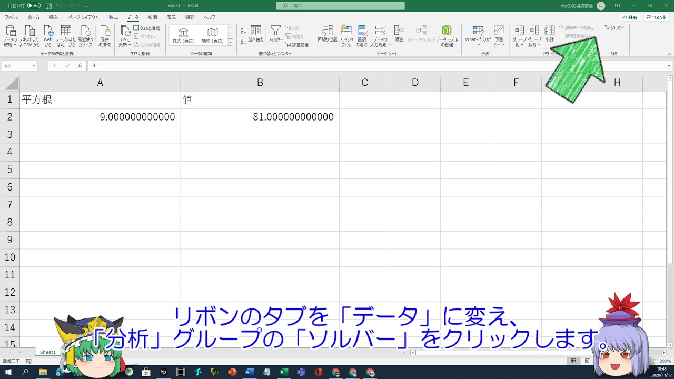Image resolution: width=674 pixels, height=379 pixels.
Task: Open the グループ解除 (Ungroup) dropdown
Action: 534,36
